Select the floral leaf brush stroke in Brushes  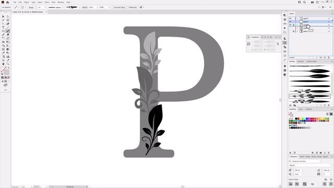309,96
